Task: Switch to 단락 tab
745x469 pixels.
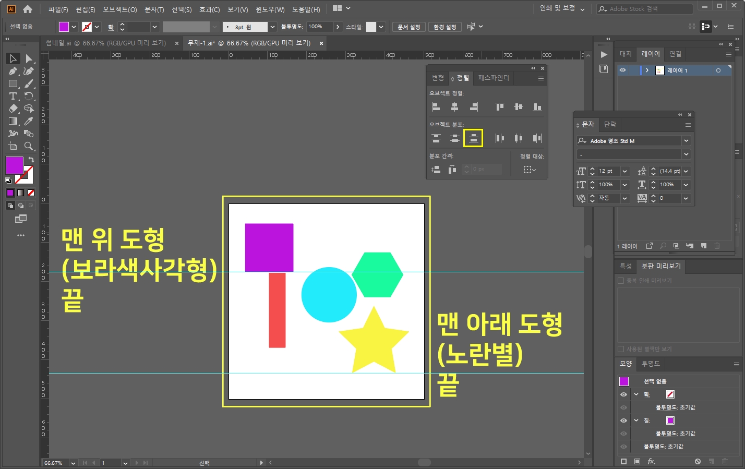Action: 610,124
